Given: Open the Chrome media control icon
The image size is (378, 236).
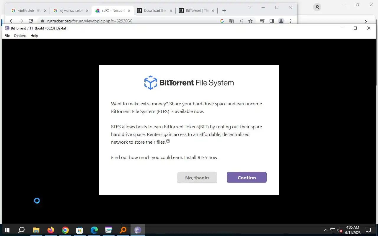Looking at the screenshot, I should tap(262, 21).
